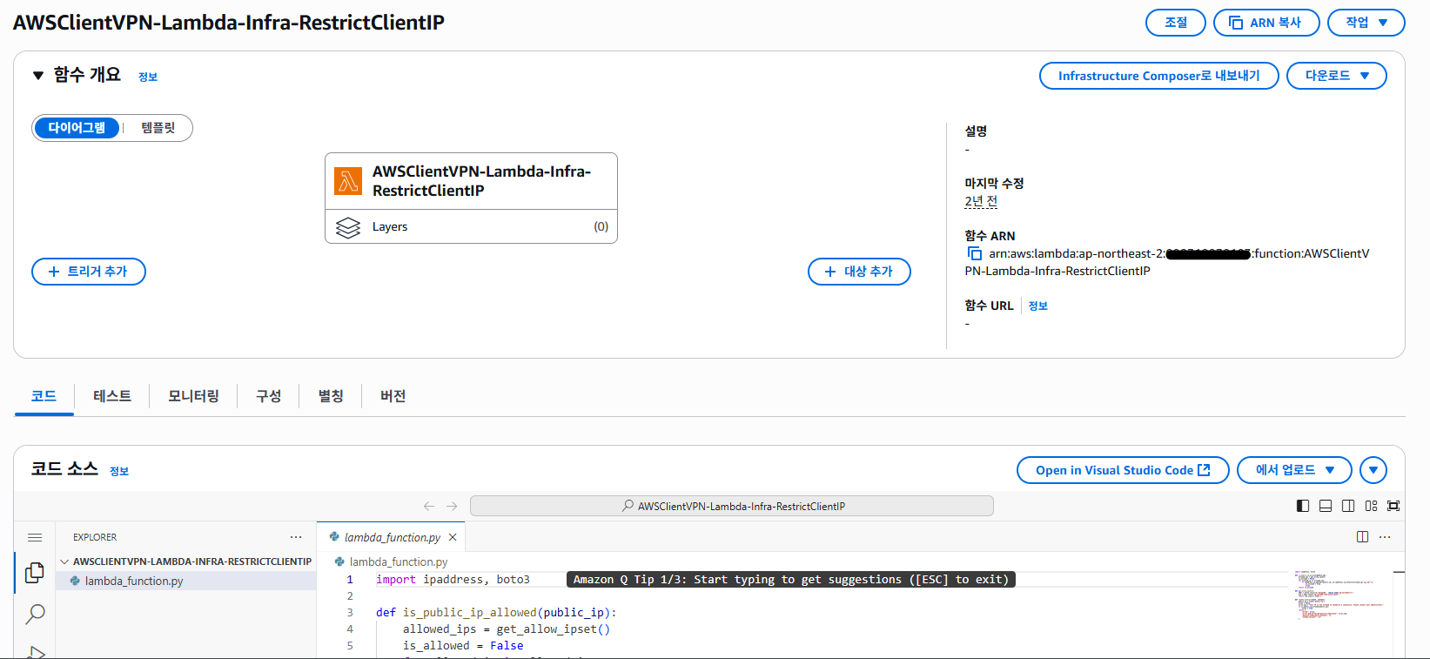Click the 대상 추가 button
Image resolution: width=1430 pixels, height=659 pixels.
tap(859, 272)
